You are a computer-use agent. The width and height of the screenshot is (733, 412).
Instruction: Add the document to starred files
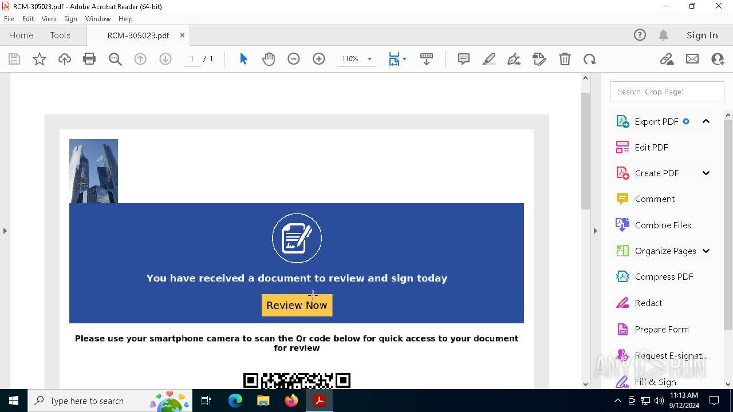pyautogui.click(x=40, y=59)
